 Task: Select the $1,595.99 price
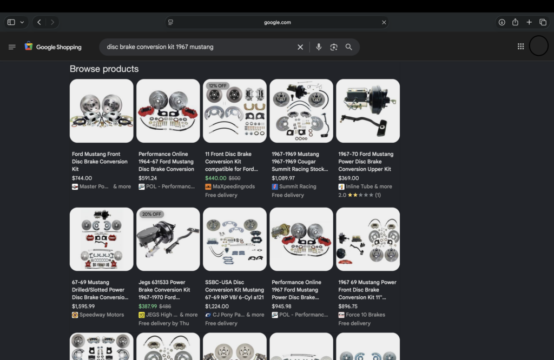tap(83, 306)
